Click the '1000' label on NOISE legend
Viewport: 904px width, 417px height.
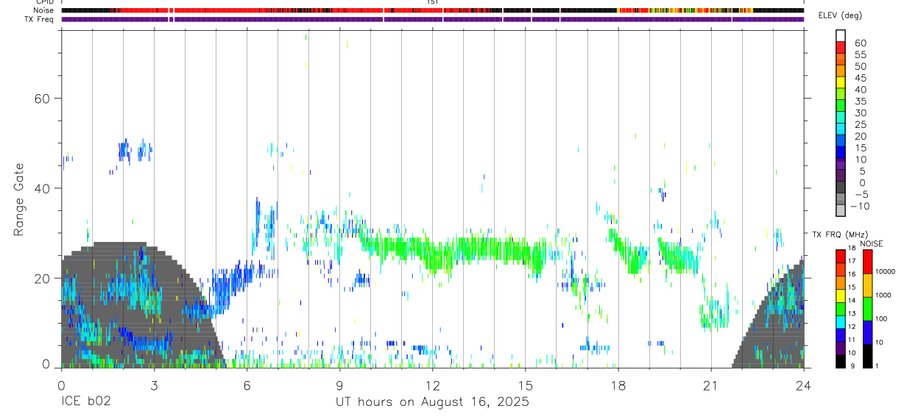883,295
